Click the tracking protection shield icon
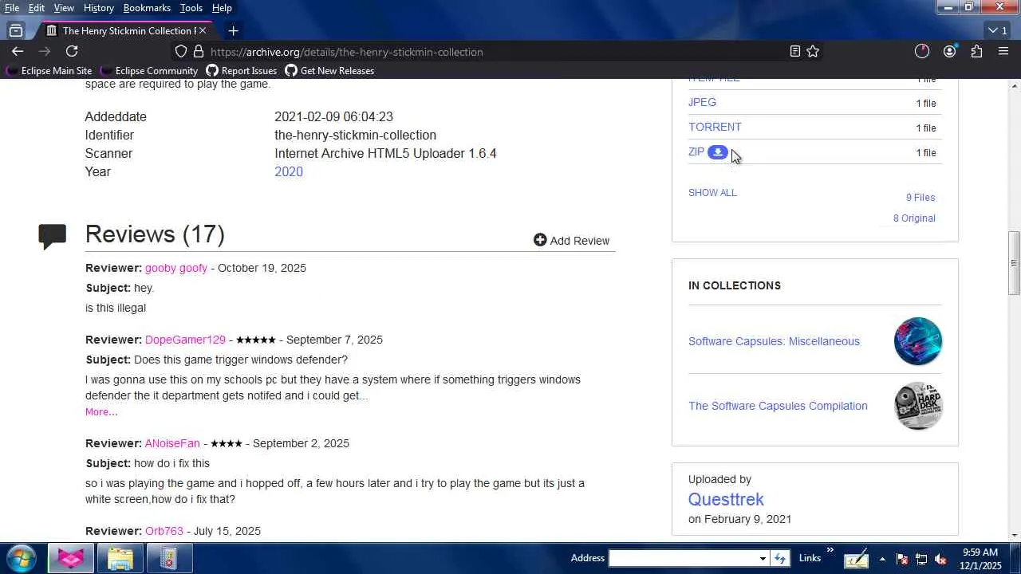Image resolution: width=1021 pixels, height=574 pixels. point(181,52)
